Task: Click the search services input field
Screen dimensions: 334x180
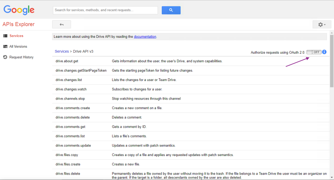Action: click(105, 10)
